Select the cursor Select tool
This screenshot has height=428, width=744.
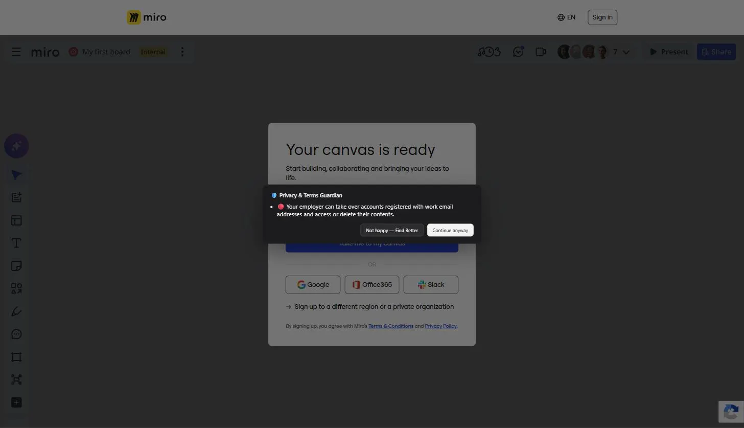coord(16,175)
